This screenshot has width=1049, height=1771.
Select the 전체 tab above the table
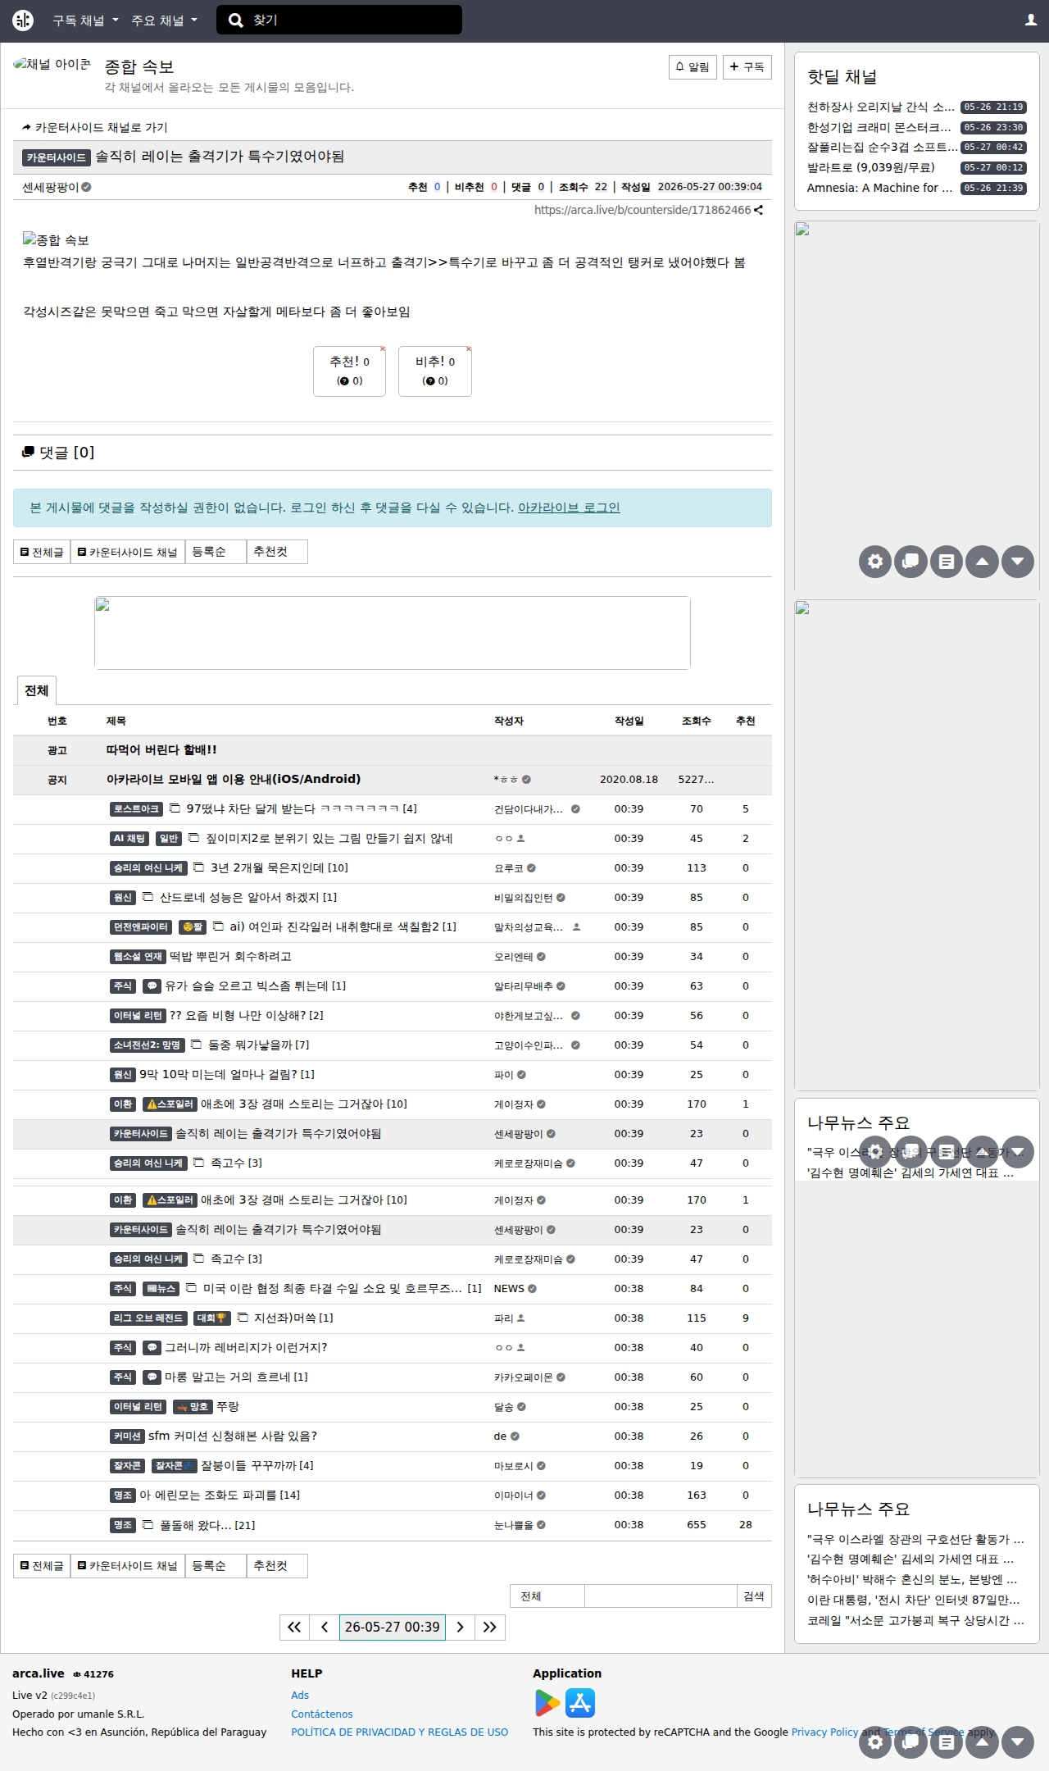pos(36,690)
